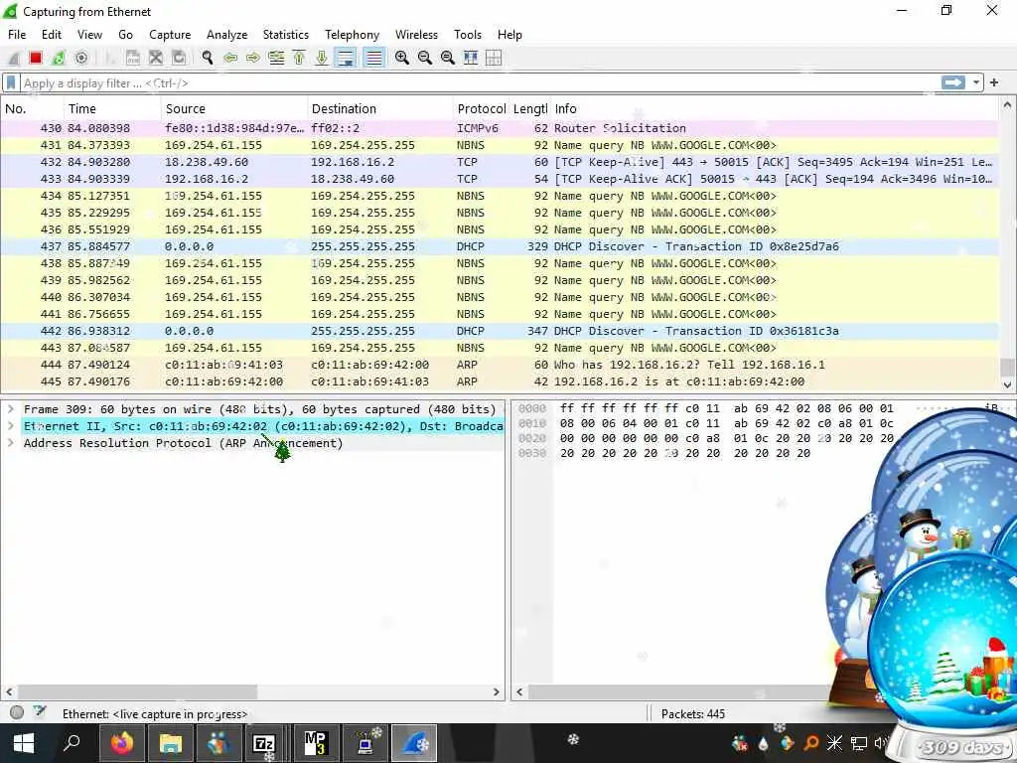Toggle auto-scroll during live capture

[346, 58]
